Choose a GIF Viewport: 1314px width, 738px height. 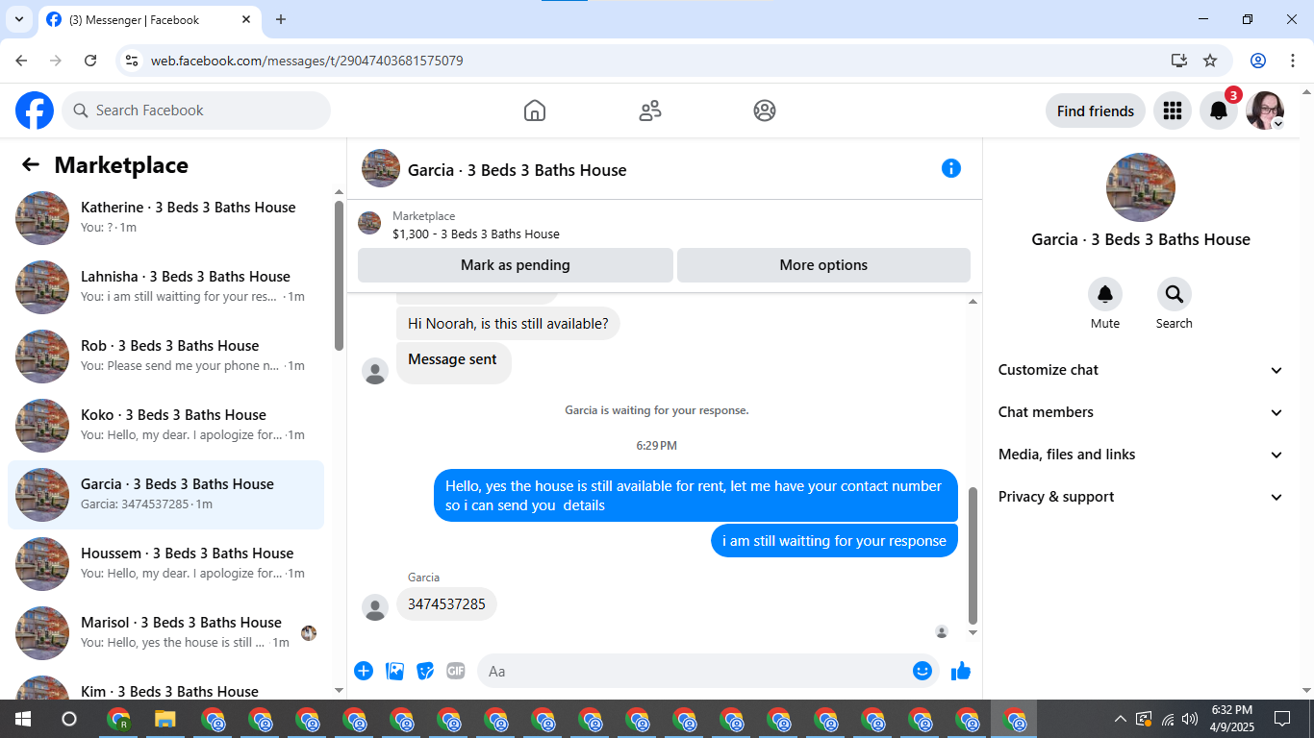click(456, 671)
